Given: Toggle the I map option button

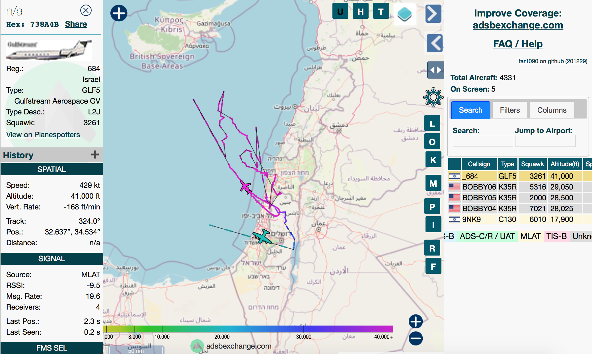Looking at the screenshot, I should [433, 225].
